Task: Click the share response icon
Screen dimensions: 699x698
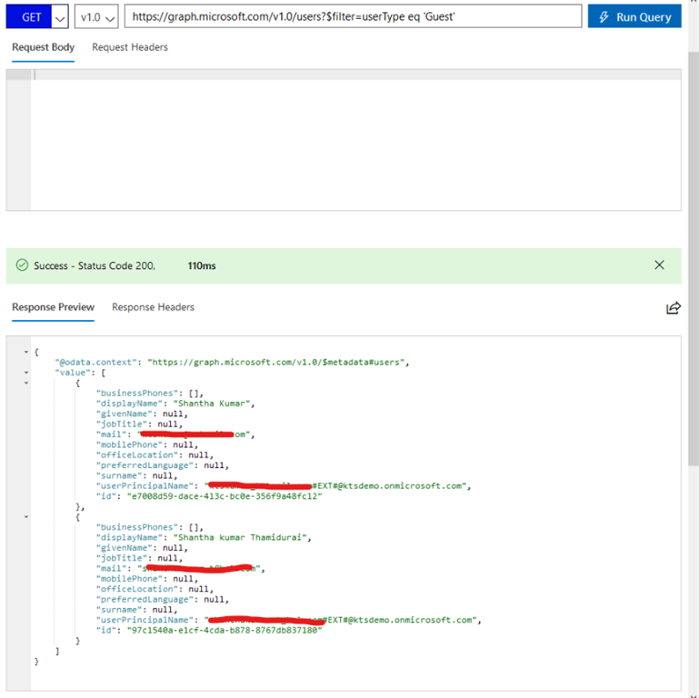Action: 673,308
